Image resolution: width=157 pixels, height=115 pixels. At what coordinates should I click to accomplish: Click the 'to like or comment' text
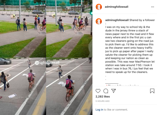tap(116, 110)
